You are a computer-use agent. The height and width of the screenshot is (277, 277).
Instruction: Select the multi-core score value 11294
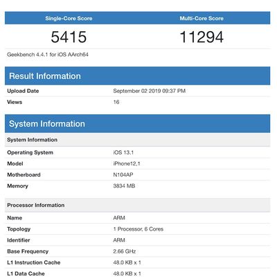[x=202, y=37]
